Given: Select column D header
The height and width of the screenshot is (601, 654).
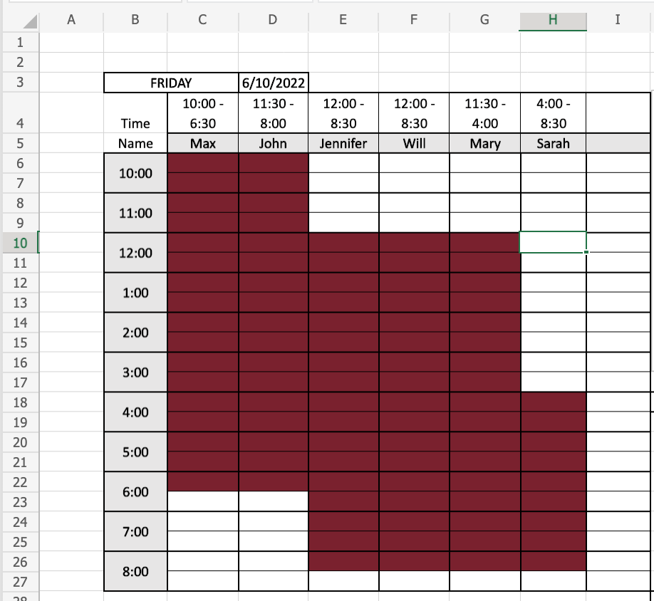Looking at the screenshot, I should coord(273,20).
